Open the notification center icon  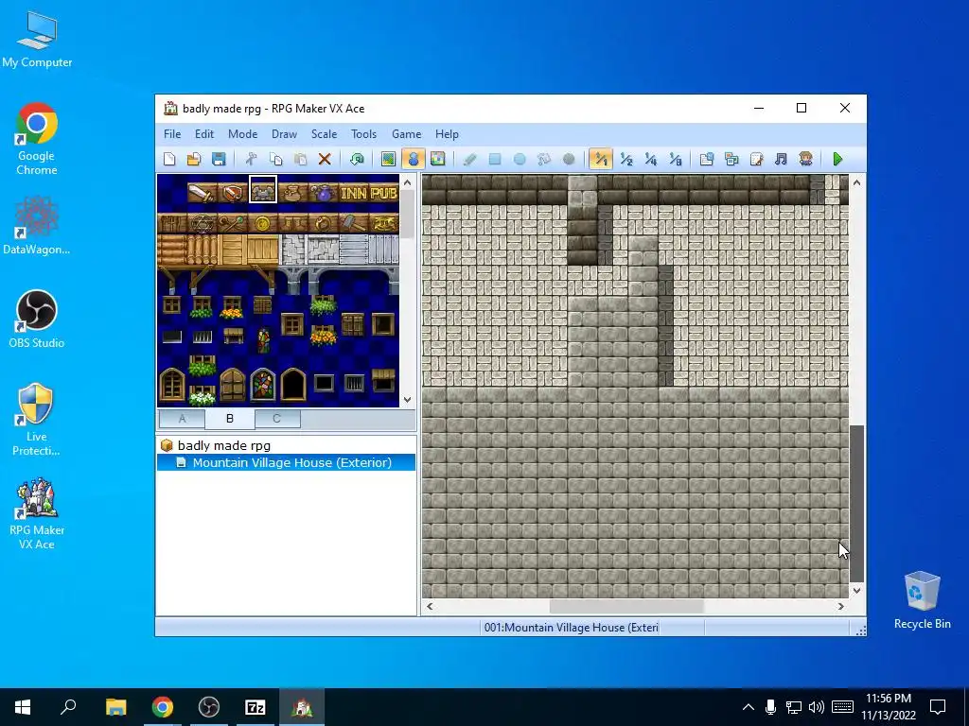click(938, 707)
